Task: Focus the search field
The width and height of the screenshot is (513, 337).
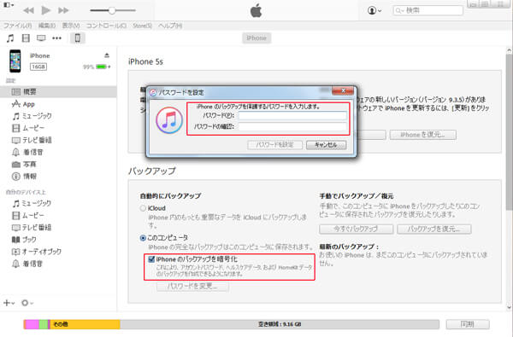Action: click(428, 10)
